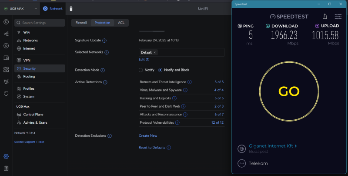Open Hacking and Exploits 5 of 5 count
The width and height of the screenshot is (348, 176).
pos(219,98)
